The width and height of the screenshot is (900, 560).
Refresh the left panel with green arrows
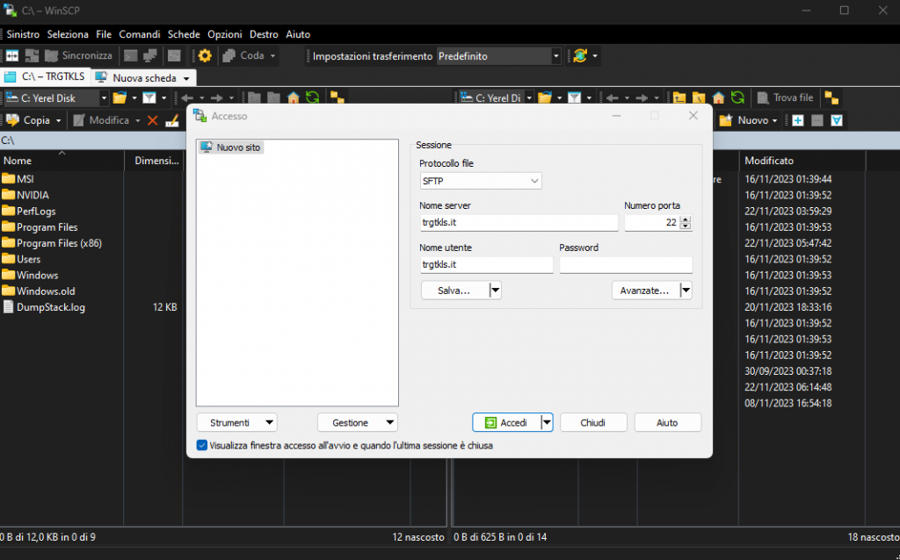312,98
